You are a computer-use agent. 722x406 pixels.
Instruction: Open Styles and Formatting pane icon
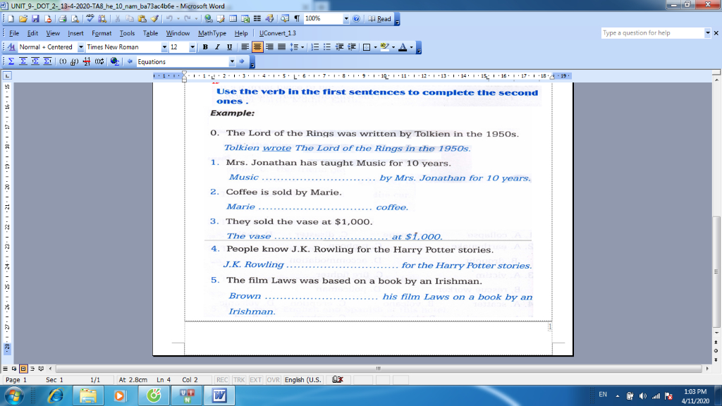point(11,47)
